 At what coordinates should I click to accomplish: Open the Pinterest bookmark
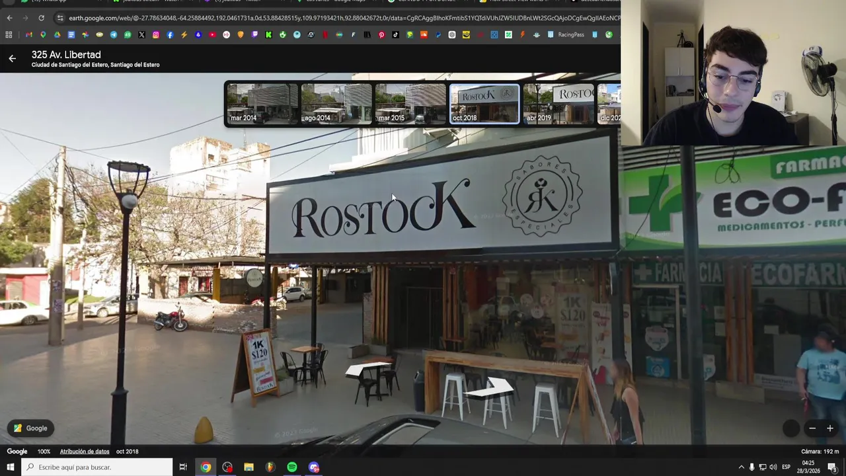tap(381, 34)
